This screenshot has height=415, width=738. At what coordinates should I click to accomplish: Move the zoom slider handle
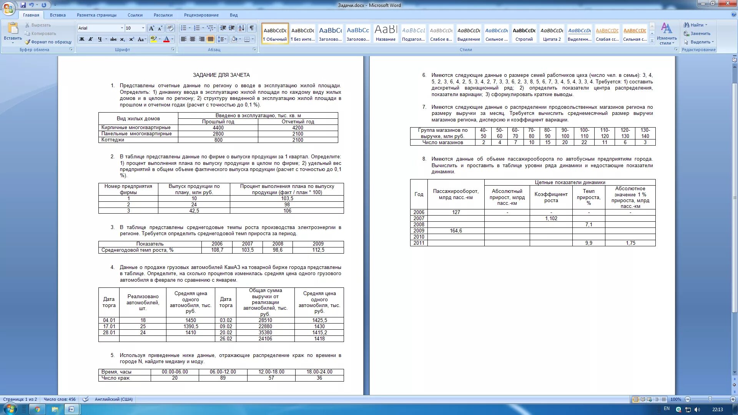[710, 399]
